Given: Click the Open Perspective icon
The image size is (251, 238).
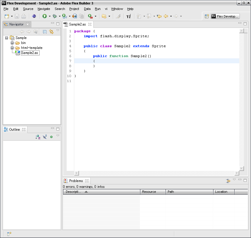Looking at the screenshot, I should coord(207,16).
